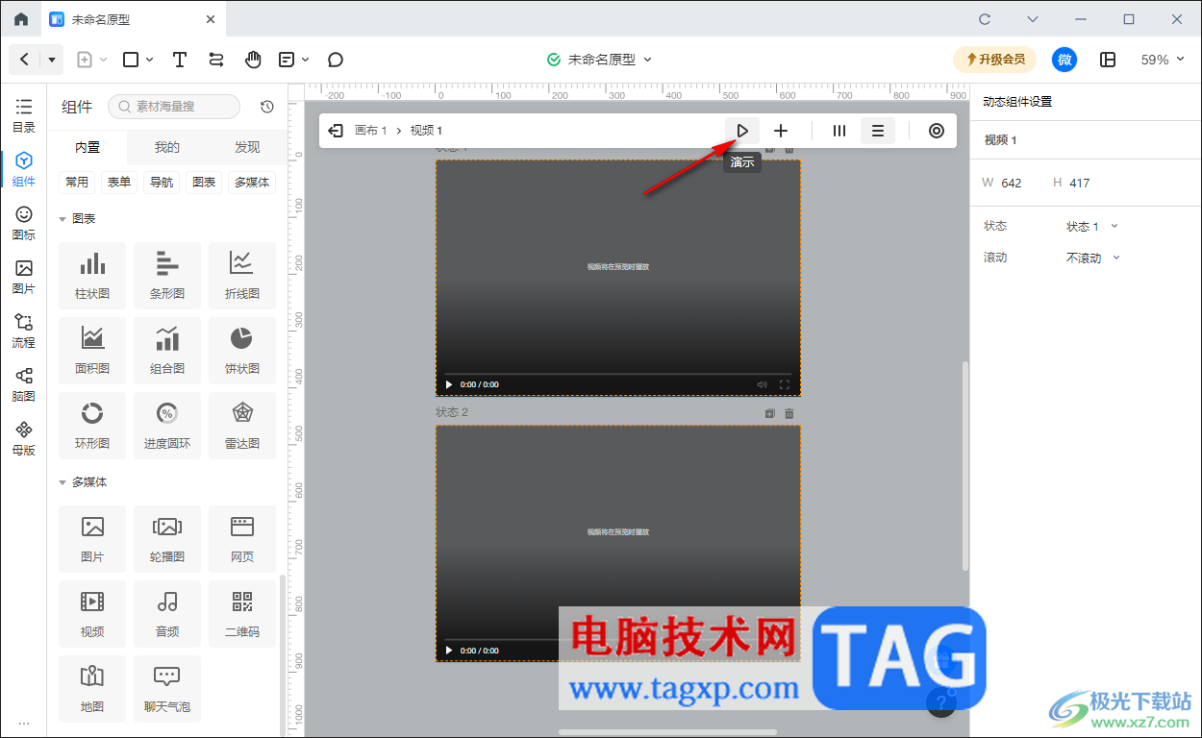Open the 脑图 mind map panel
Screen dimensions: 1202x738
pos(24,384)
